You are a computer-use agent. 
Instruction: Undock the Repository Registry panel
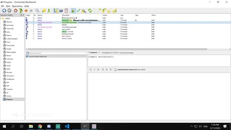21,15
